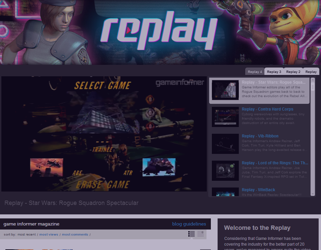
Task: Click the game informer magazine heading
Action: click(x=31, y=224)
